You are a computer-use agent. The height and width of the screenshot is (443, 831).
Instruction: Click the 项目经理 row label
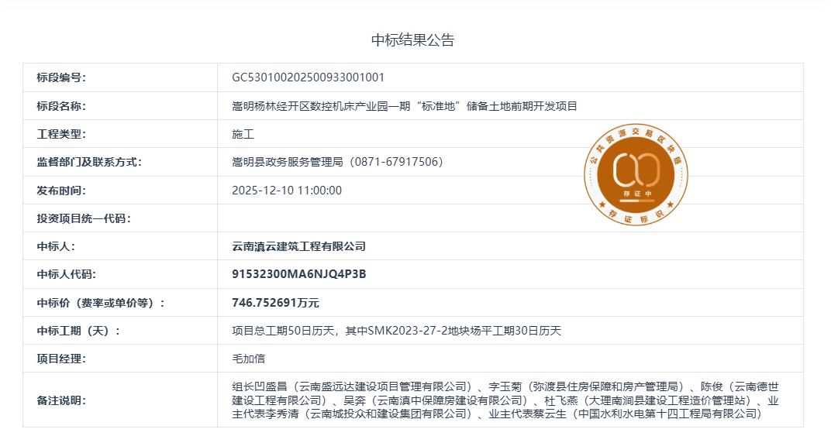pos(61,359)
